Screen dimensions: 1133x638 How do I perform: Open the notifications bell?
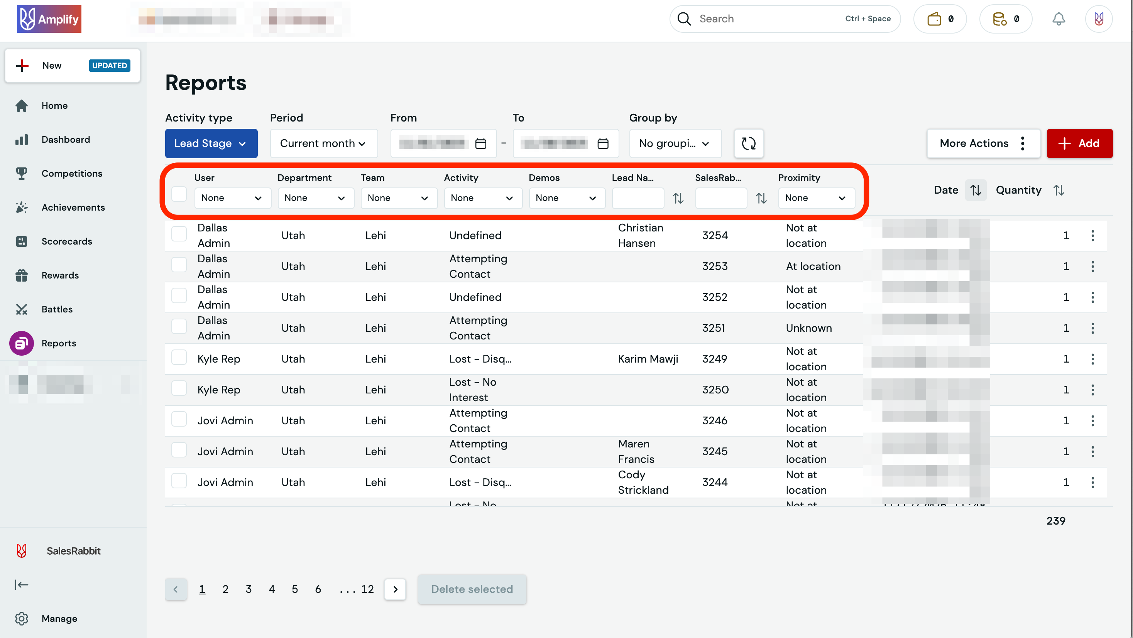(x=1058, y=19)
